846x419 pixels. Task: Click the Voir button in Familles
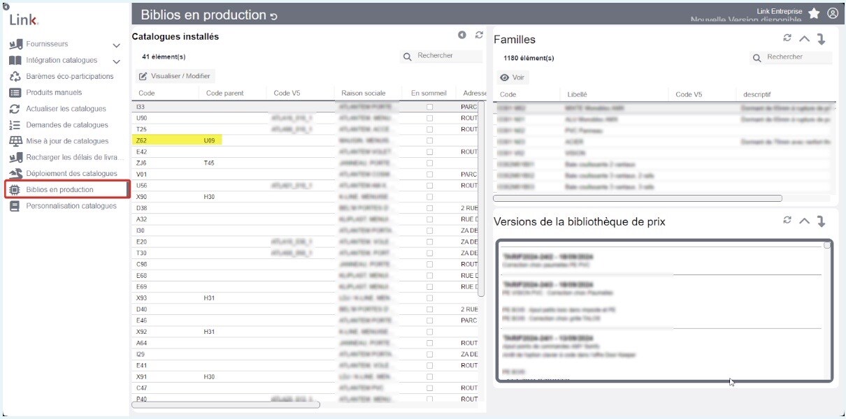click(x=512, y=78)
